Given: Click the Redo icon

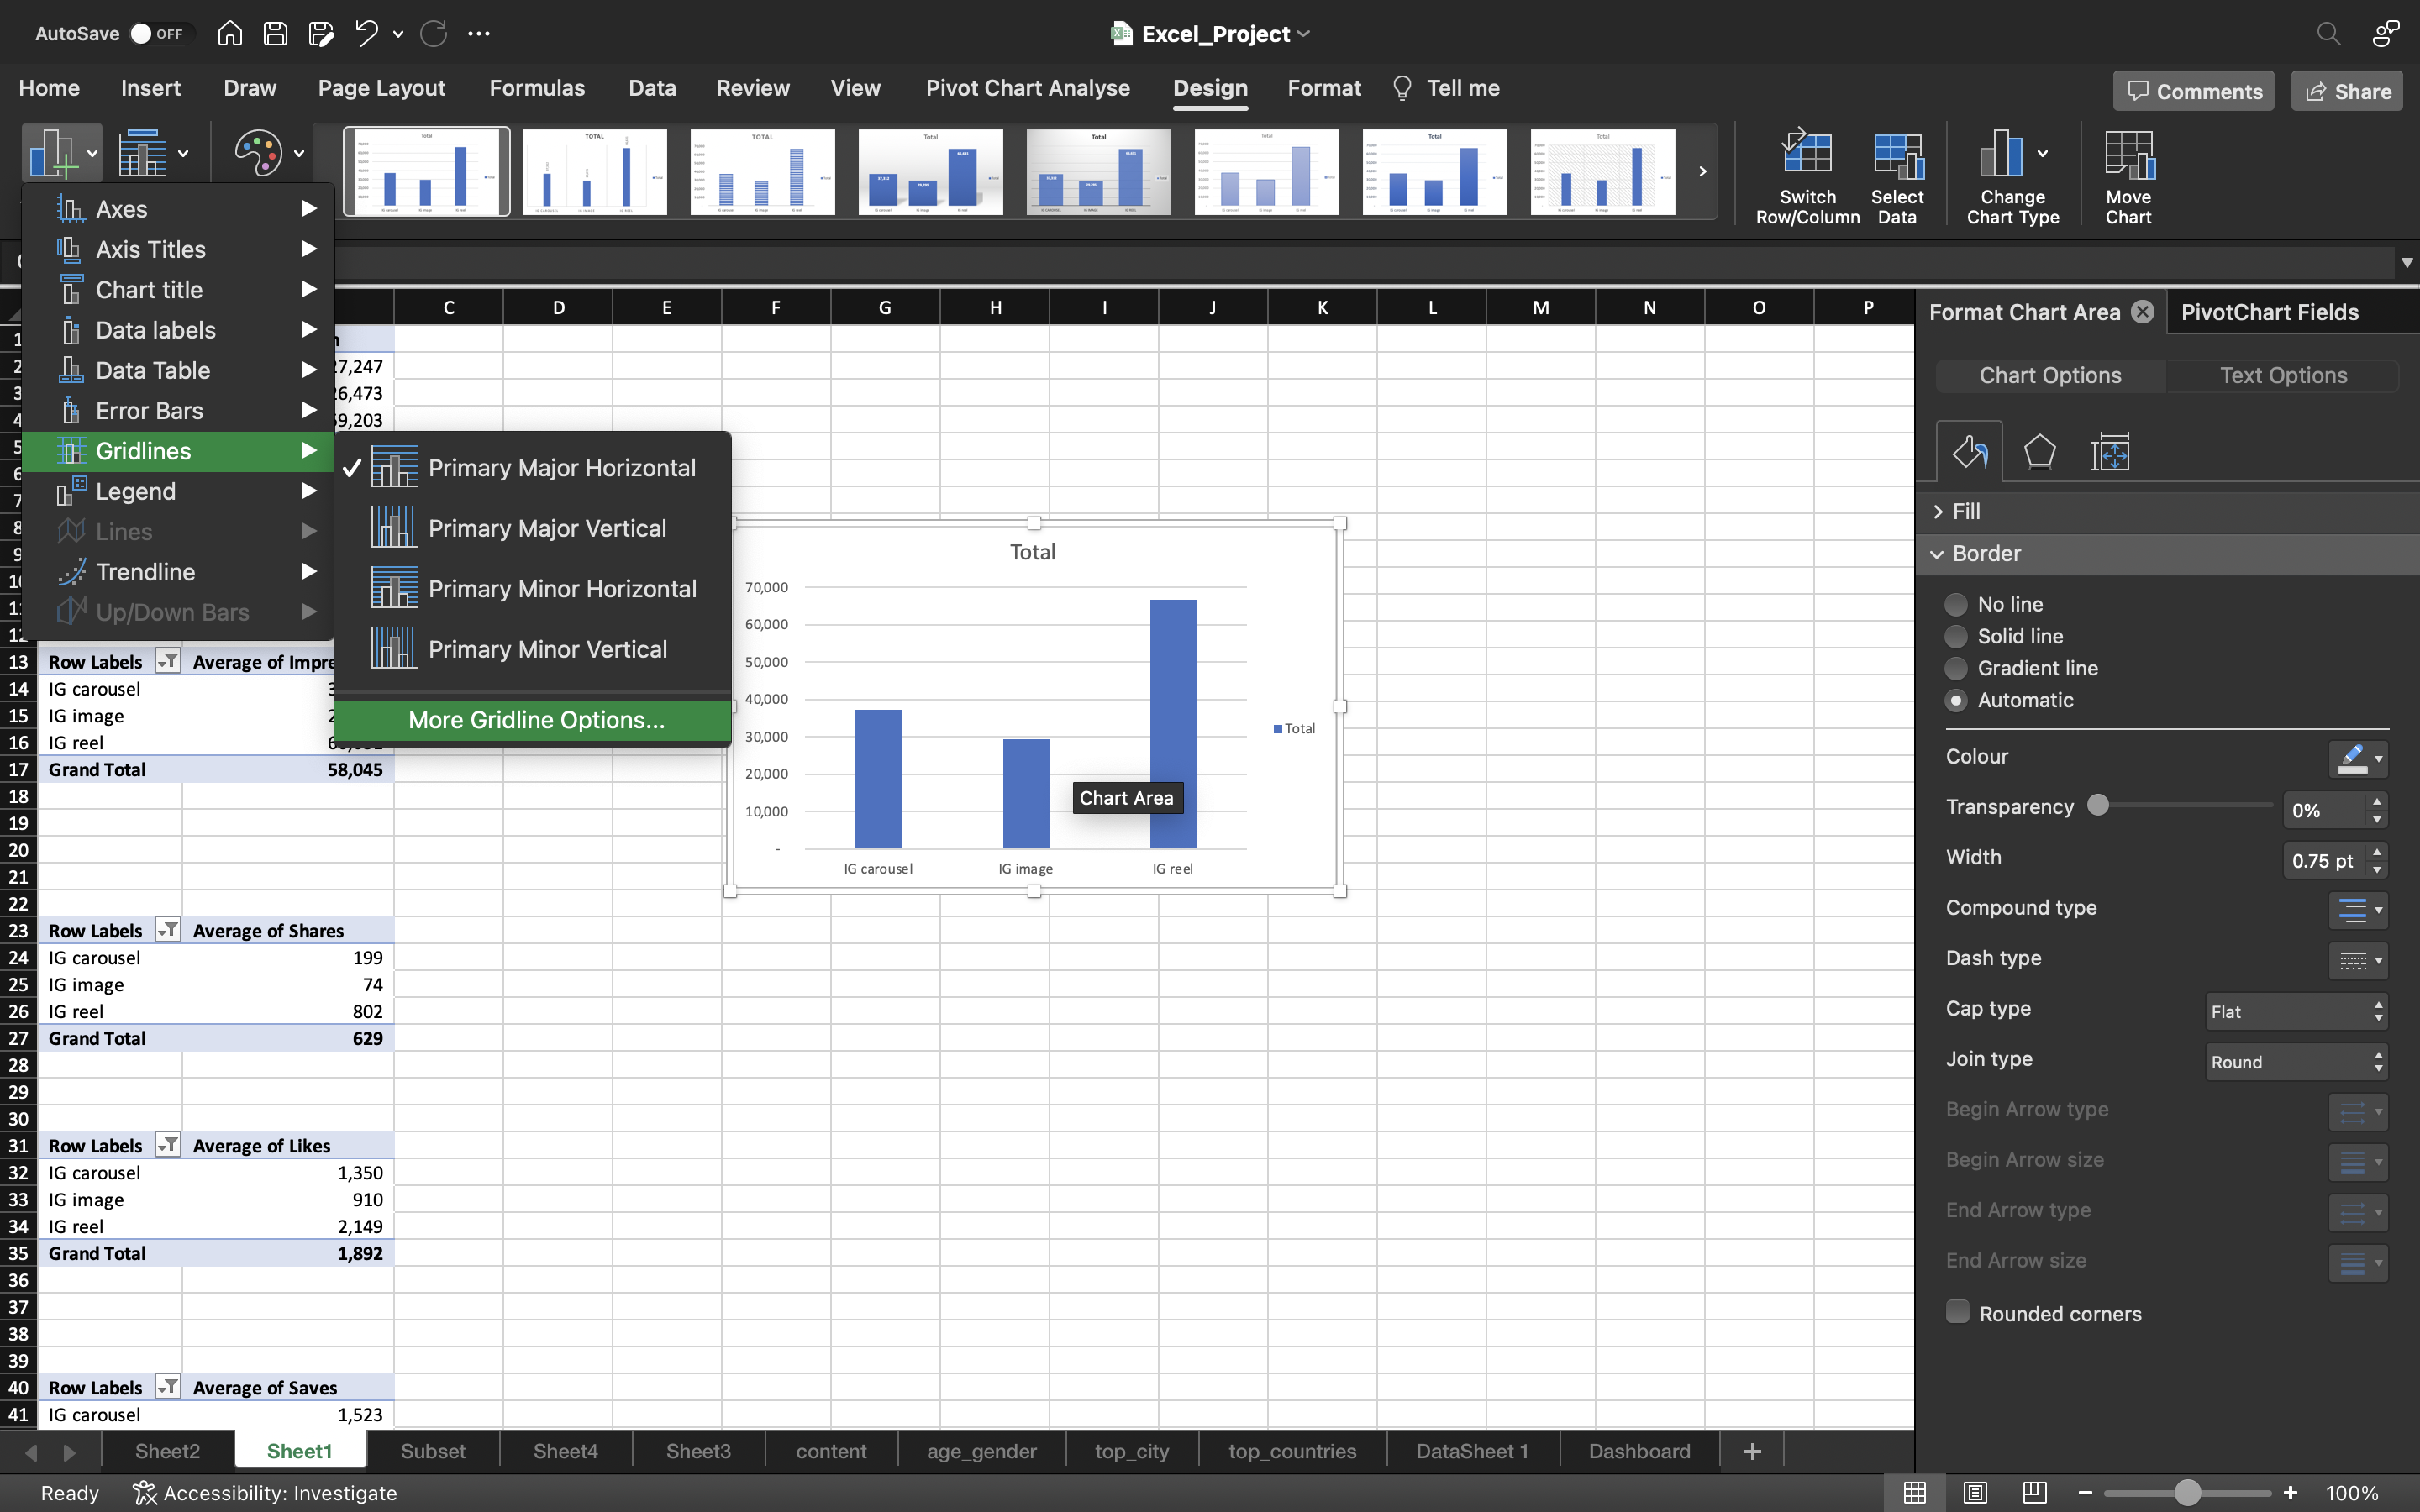Looking at the screenshot, I should tap(433, 33).
